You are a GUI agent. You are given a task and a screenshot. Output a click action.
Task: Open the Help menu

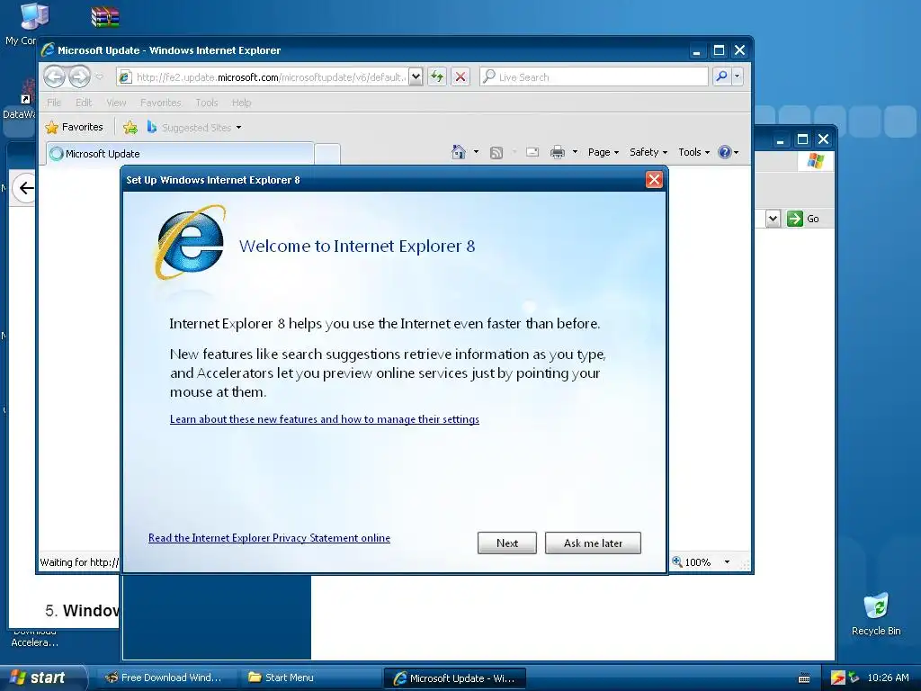tap(241, 103)
